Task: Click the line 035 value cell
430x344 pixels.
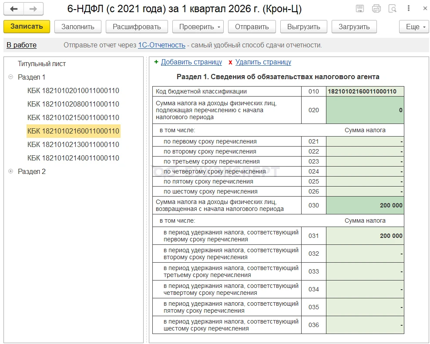Action: click(365, 307)
